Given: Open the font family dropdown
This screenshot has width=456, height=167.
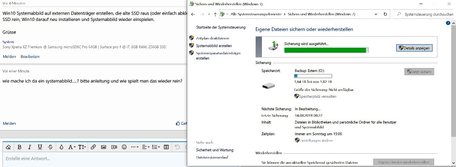Looking at the screenshot, I should pyautogui.click(x=72, y=147).
